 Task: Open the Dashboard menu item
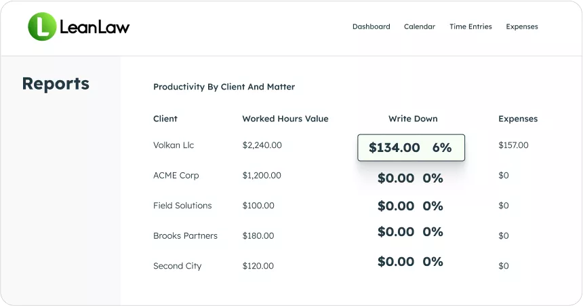click(x=371, y=27)
